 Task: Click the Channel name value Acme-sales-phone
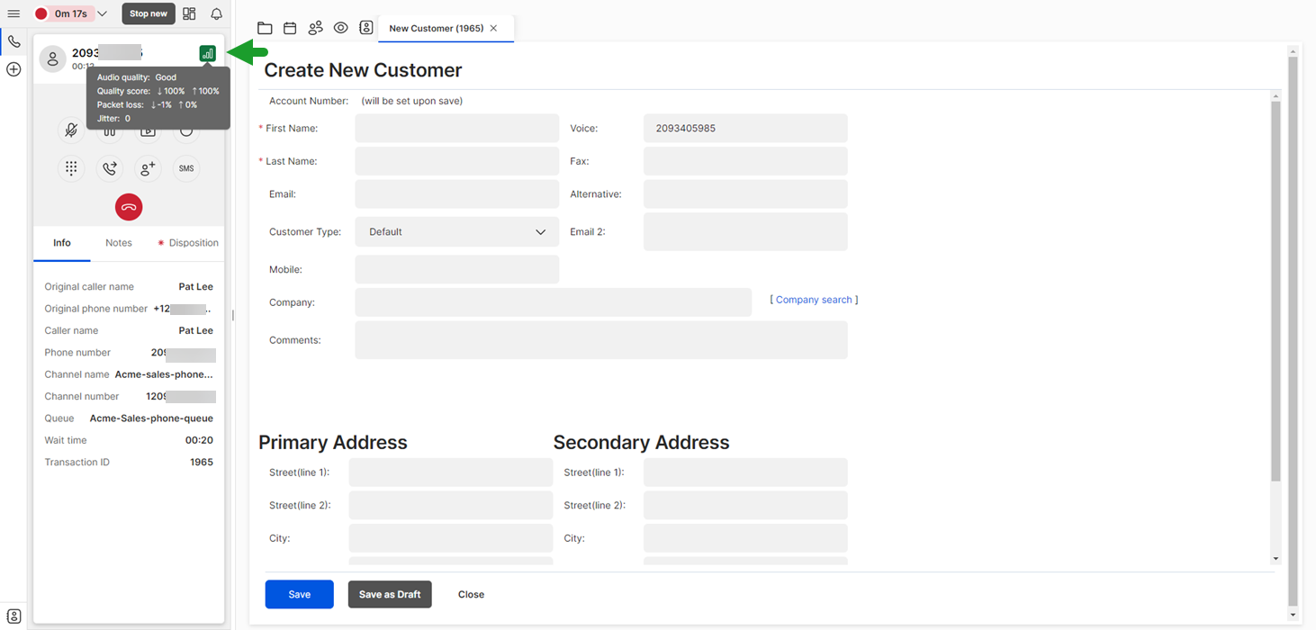[164, 374]
